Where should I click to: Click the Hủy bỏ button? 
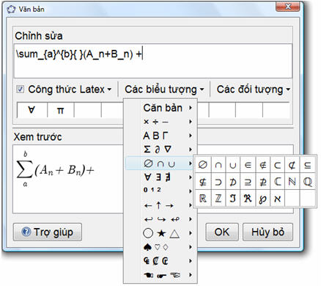(x=267, y=232)
